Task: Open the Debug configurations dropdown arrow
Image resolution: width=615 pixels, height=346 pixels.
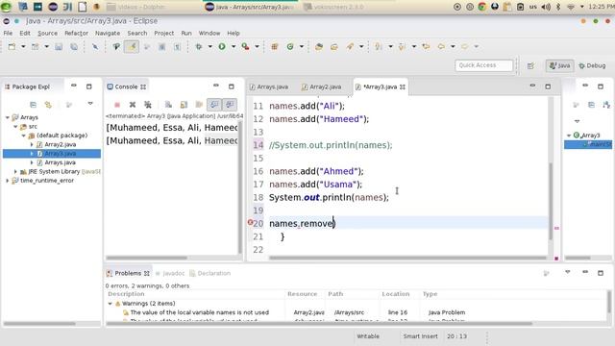Action: pos(210,47)
